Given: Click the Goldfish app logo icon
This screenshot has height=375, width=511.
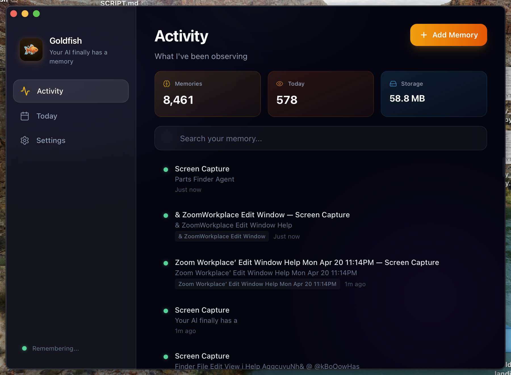Looking at the screenshot, I should pos(31,50).
